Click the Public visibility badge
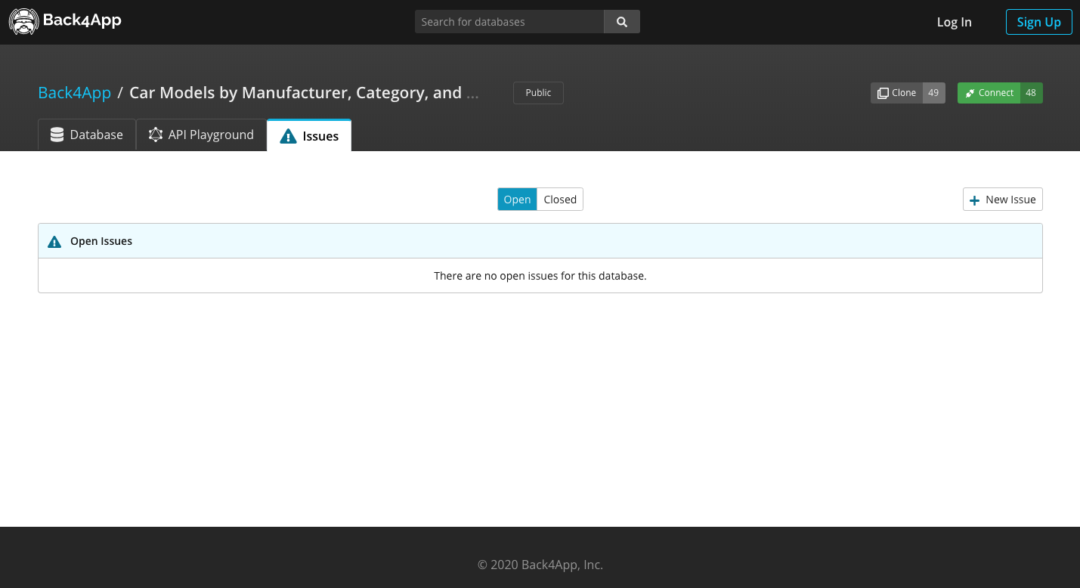The image size is (1080, 588). [x=538, y=92]
